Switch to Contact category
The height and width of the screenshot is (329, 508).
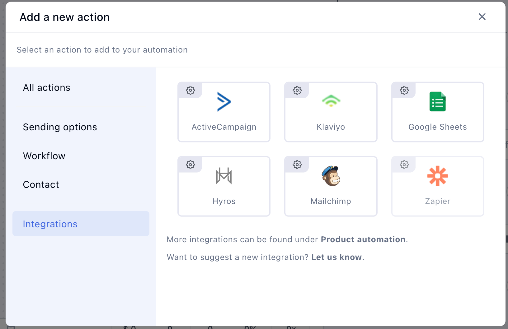(x=41, y=185)
